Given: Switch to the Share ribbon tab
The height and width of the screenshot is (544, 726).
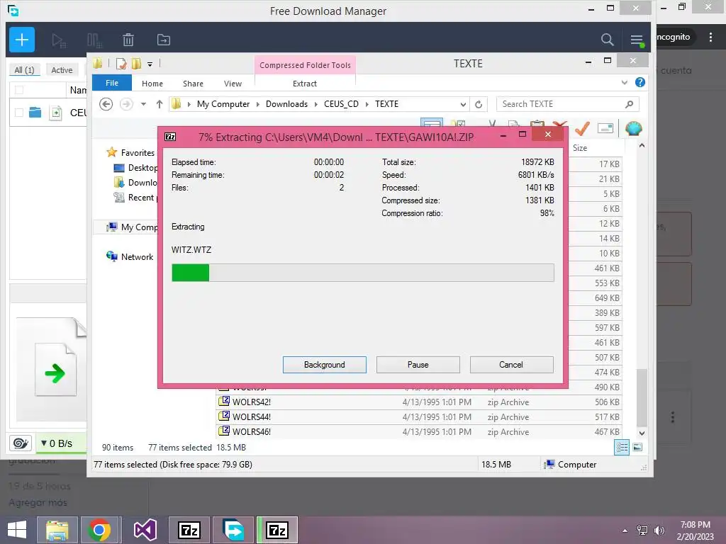Looking at the screenshot, I should click(x=193, y=84).
